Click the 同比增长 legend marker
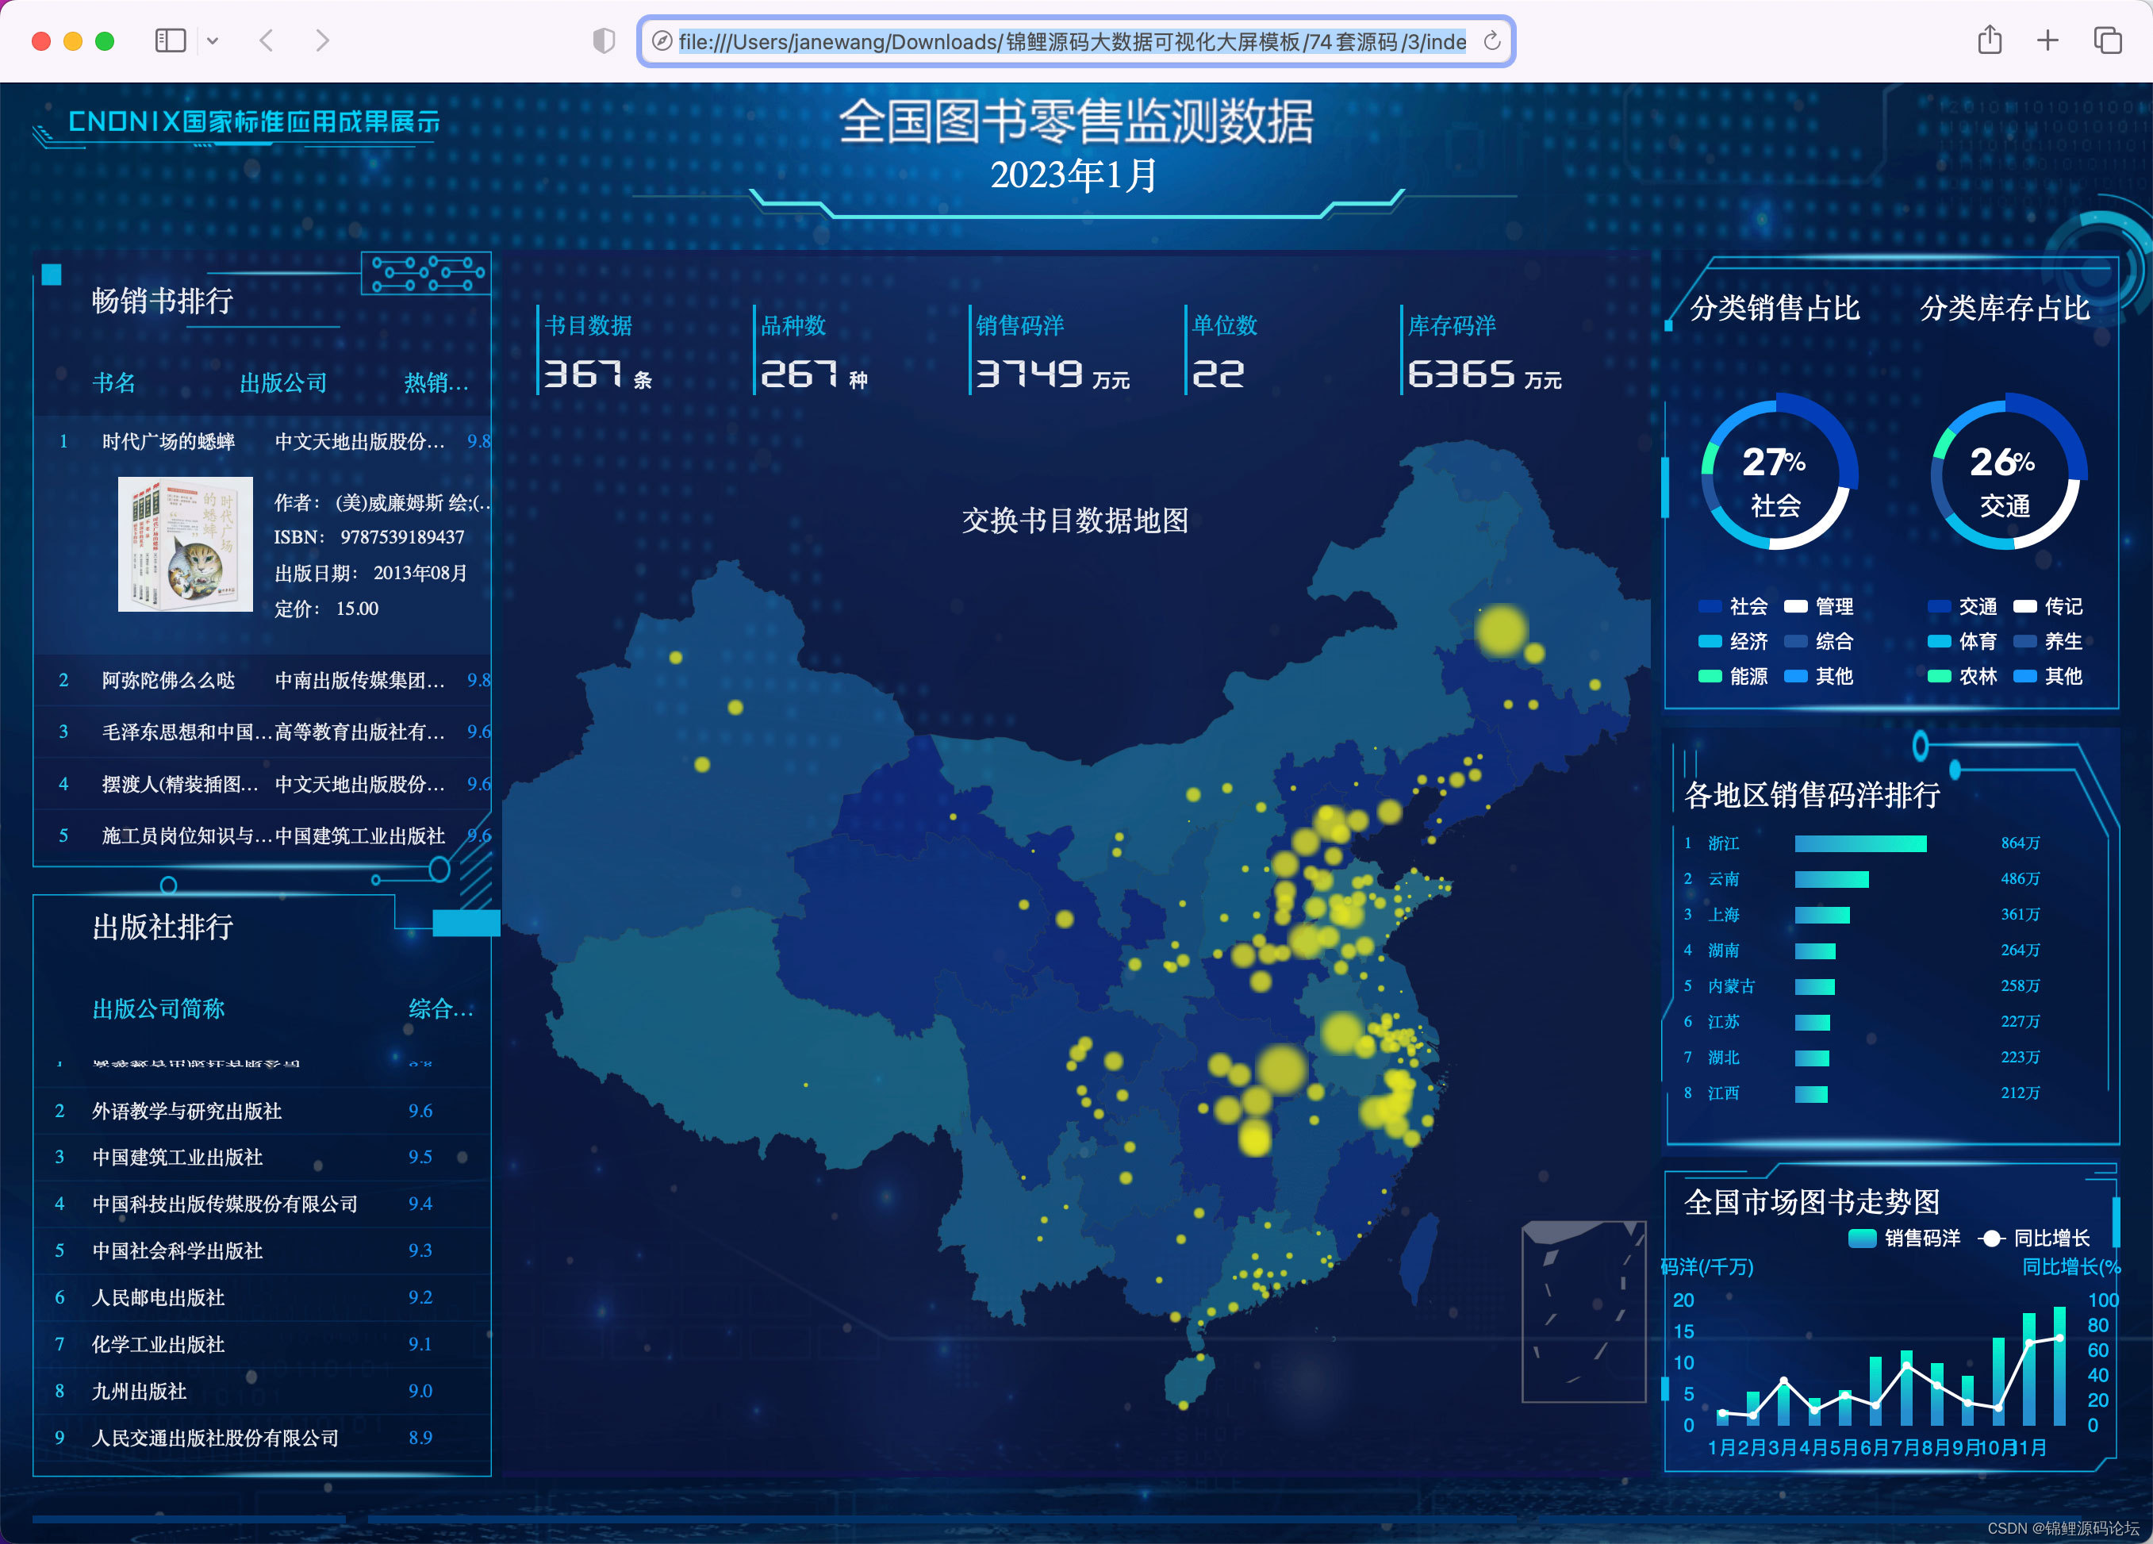Image resolution: width=2153 pixels, height=1544 pixels. coord(1992,1237)
